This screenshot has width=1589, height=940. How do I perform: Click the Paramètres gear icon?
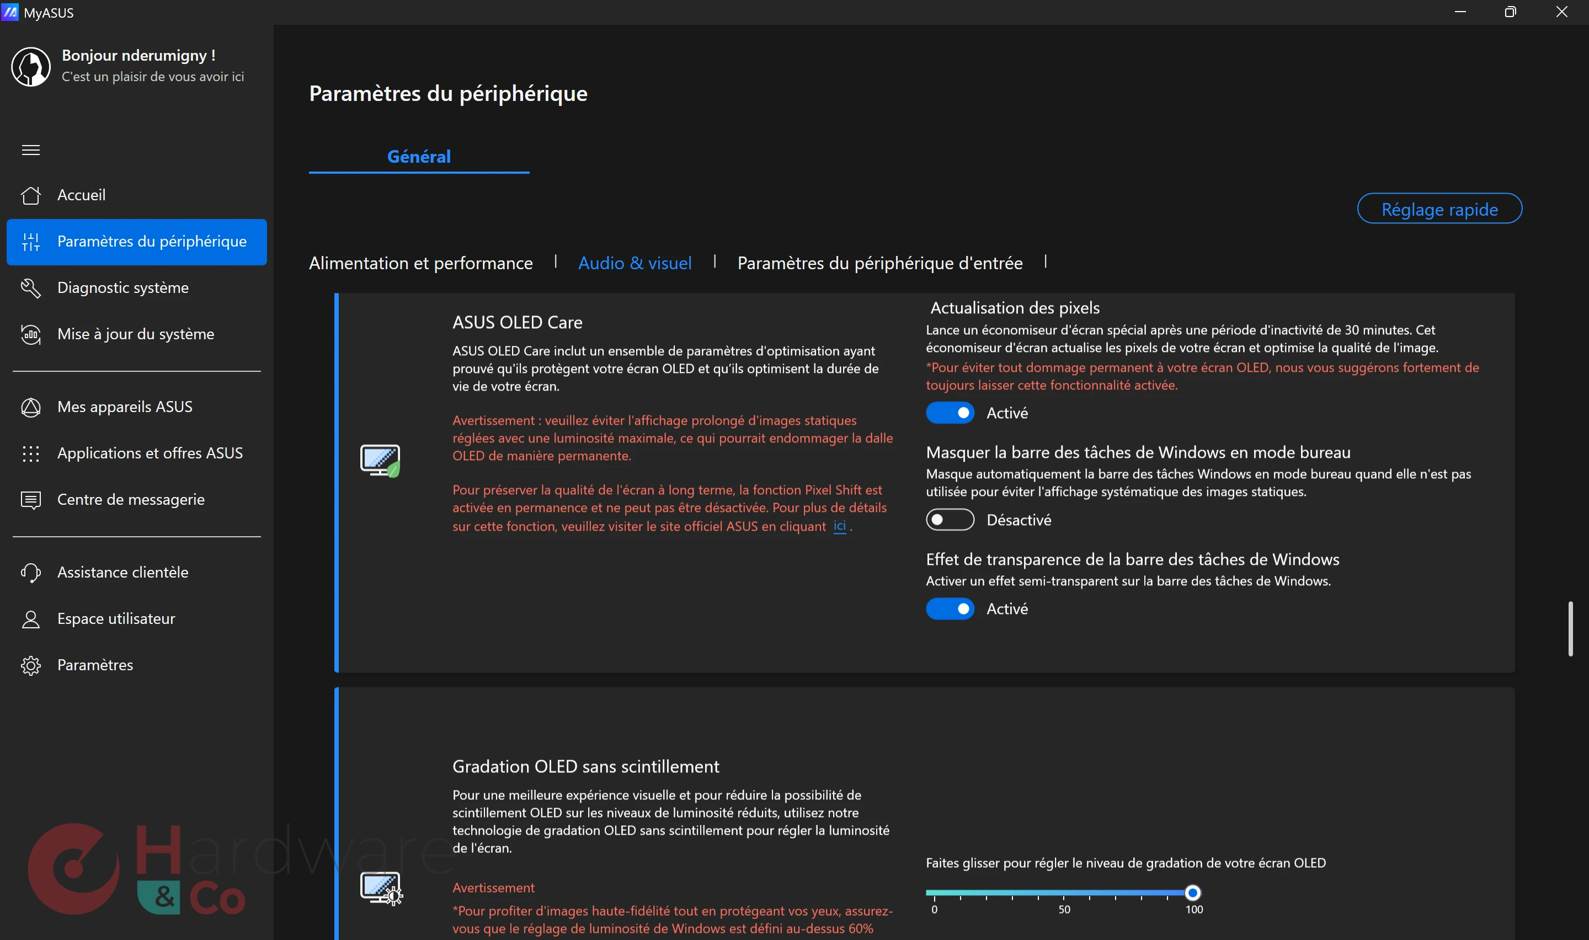pyautogui.click(x=30, y=665)
